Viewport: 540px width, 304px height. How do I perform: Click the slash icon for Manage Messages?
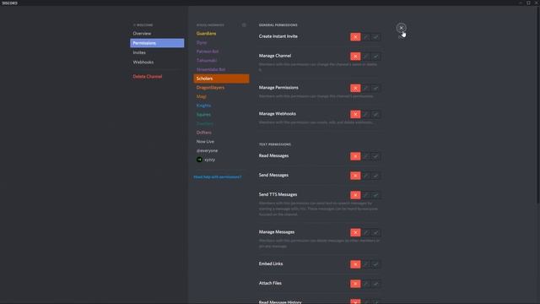365,233
